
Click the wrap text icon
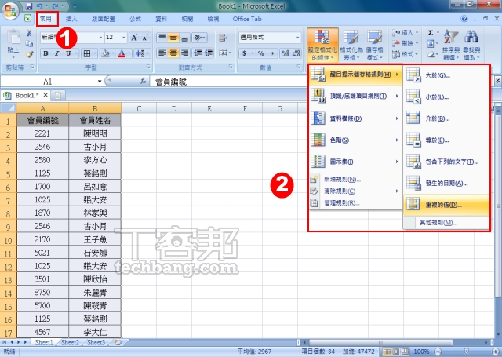(223, 38)
